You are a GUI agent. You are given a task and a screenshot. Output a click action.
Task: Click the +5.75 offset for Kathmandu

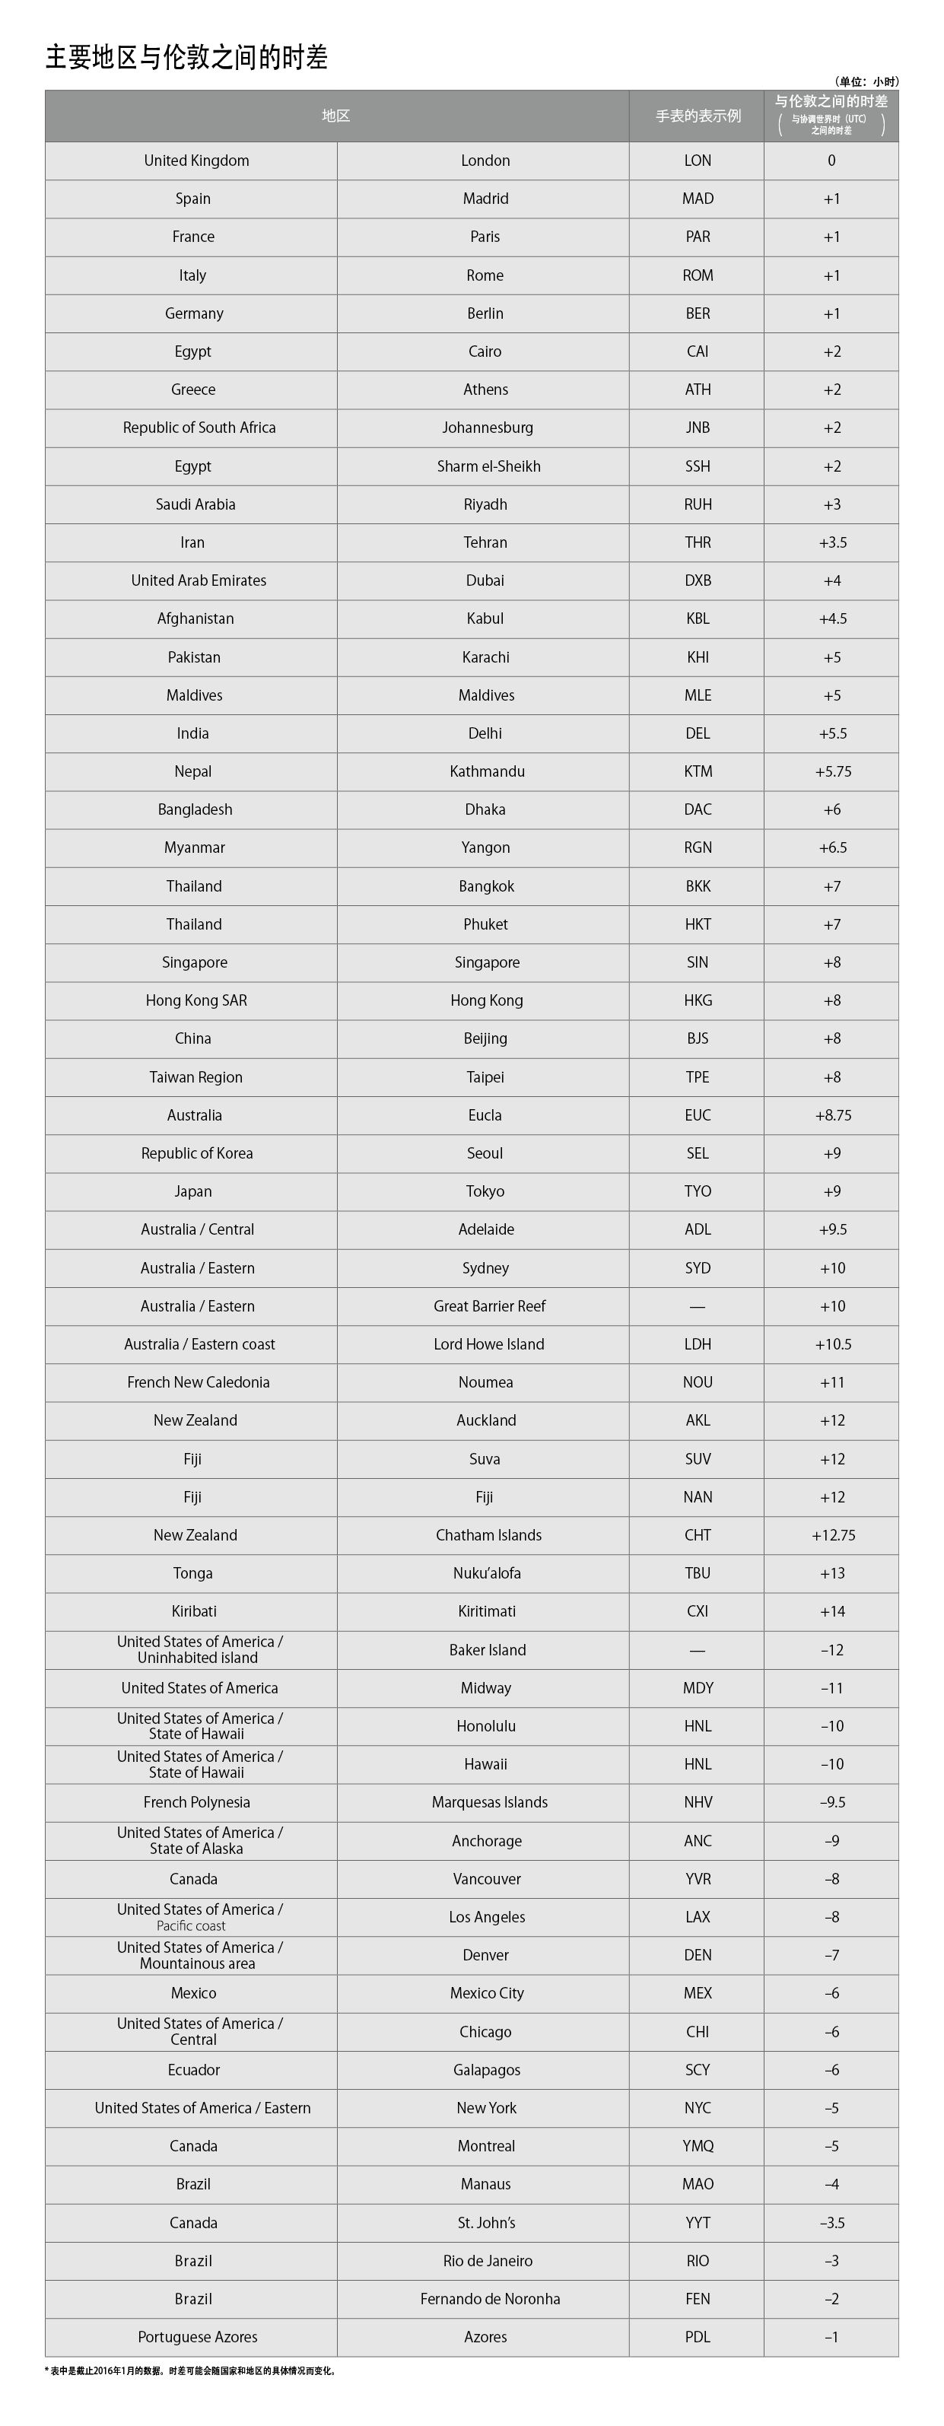click(832, 771)
